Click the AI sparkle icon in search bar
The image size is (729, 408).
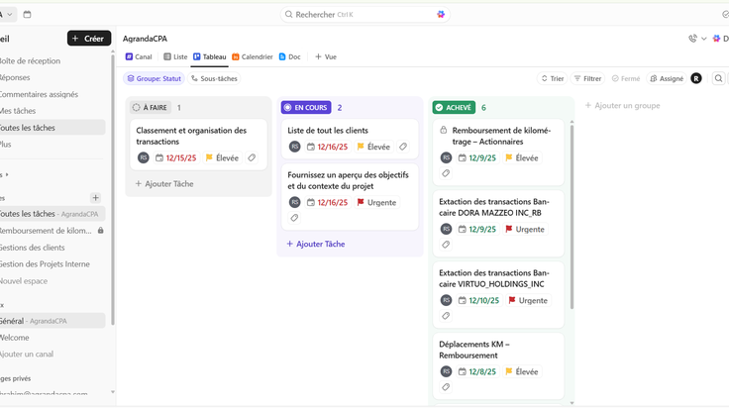441,15
